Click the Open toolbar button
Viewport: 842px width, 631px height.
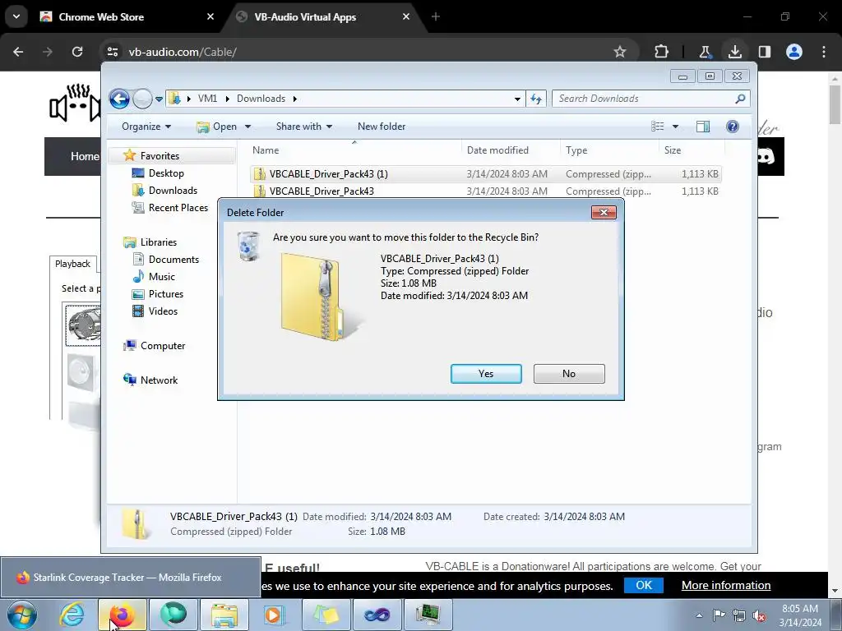pos(217,127)
